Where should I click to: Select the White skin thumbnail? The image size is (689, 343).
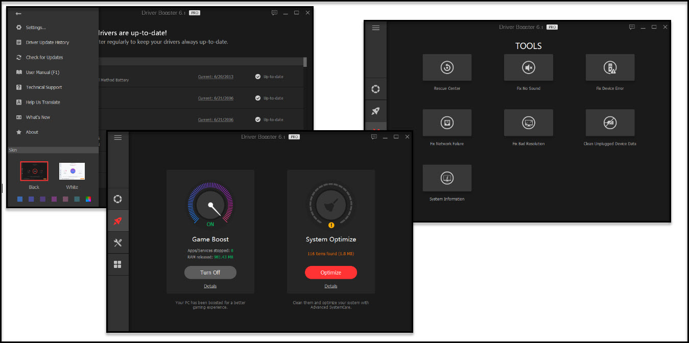pos(72,171)
